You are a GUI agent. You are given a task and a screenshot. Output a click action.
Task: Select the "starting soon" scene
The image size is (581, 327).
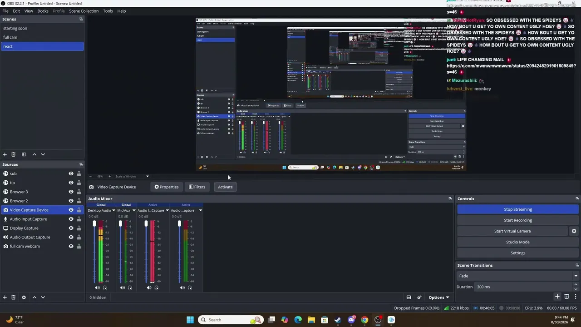[x=42, y=28]
